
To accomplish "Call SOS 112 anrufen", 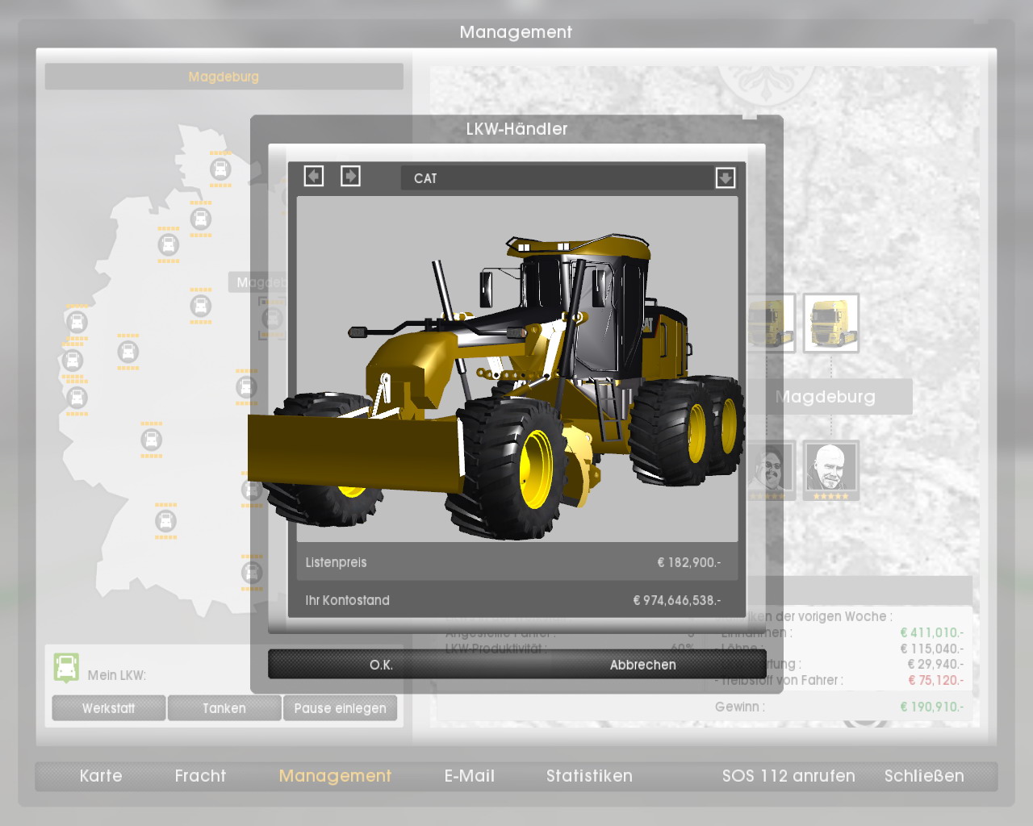I will coord(788,776).
